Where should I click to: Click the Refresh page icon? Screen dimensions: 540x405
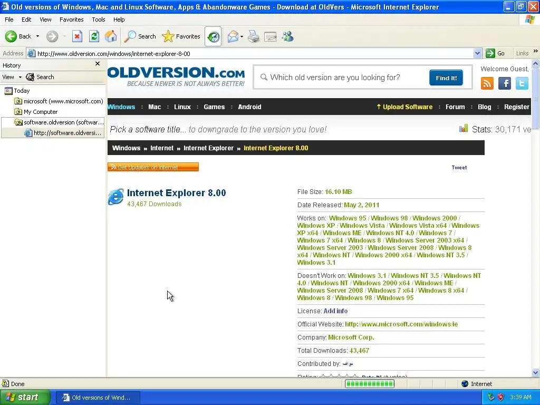94,36
